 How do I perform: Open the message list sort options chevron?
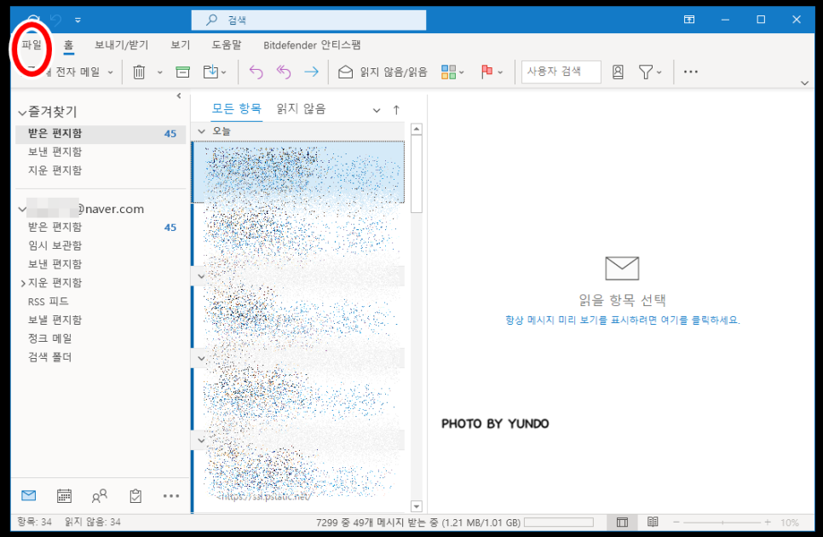[x=377, y=110]
